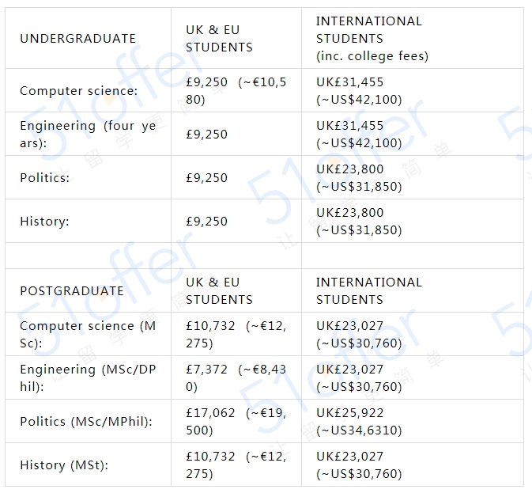Image resolution: width=532 pixels, height=493 pixels.
Task: Select the £7,372 (~€8,430) fee cell
Action: pyautogui.click(x=236, y=377)
